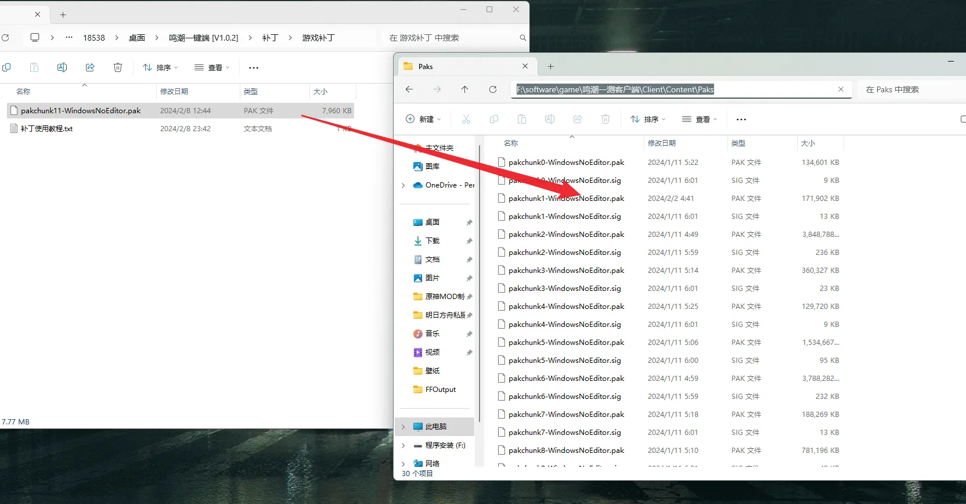Click the share icon in left window toolbar
The image size is (966, 504).
click(x=90, y=67)
